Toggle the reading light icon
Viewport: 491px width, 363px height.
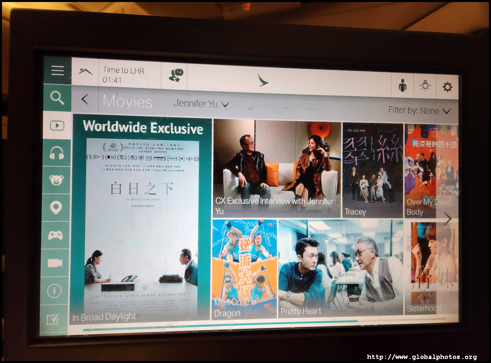coord(425,86)
